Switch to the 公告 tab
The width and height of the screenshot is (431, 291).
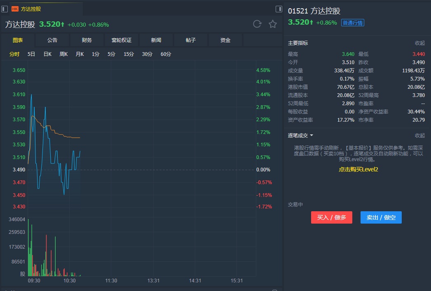(x=52, y=40)
